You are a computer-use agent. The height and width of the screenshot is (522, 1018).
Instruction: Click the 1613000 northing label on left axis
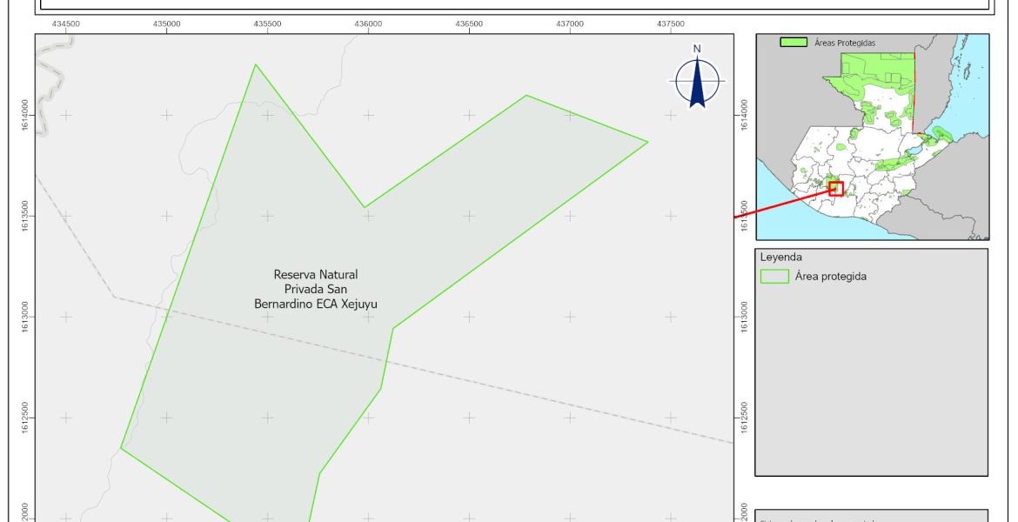(x=26, y=316)
